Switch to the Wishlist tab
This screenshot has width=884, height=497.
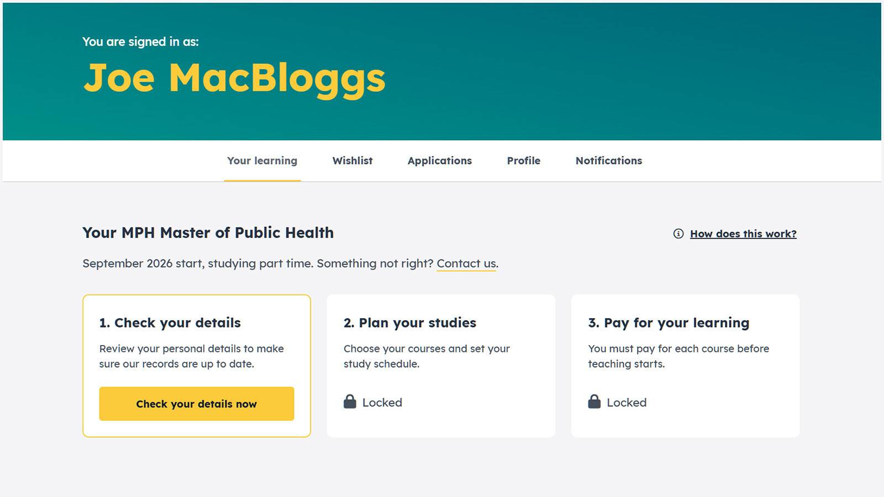point(352,161)
